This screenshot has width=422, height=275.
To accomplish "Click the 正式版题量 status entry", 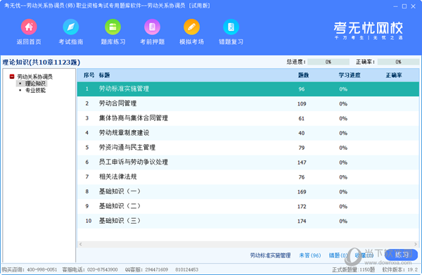I will (353, 269).
